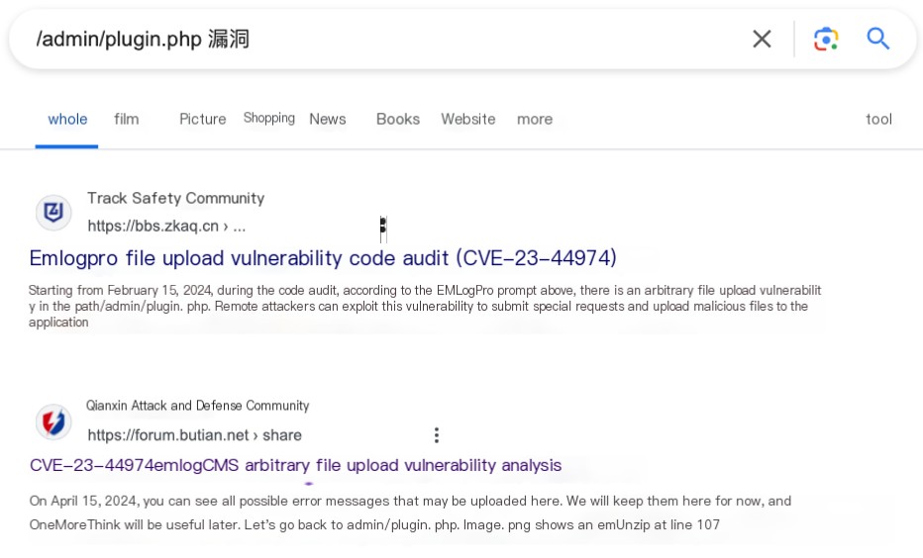Click the snippet starting 'Starting from February 15, 2024'

tap(425, 307)
